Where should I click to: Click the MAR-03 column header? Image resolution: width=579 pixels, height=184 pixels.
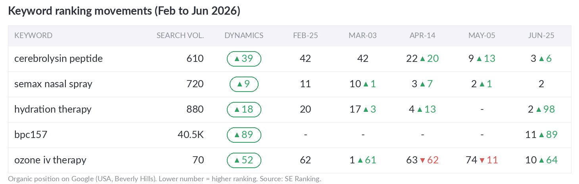coord(363,35)
